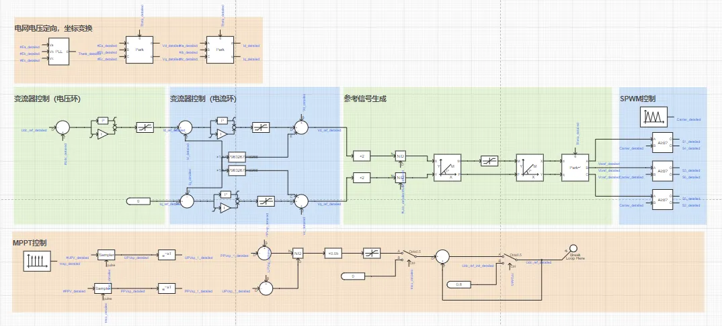Select the inverse Park block before the comparators
This screenshot has height=326, width=722.
coord(575,168)
